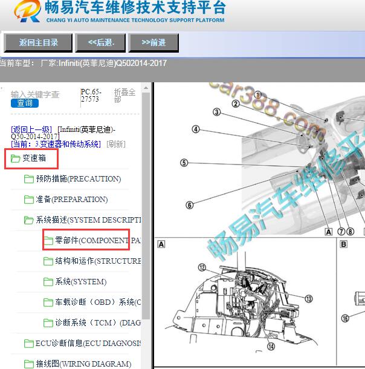This screenshot has width=365, height=369.
Task: Click folder icon beside 系统(SYSTEM)
Action: 48,282
